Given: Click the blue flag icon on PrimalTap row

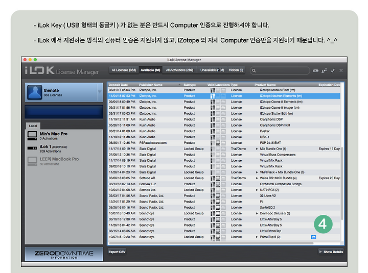Looking at the screenshot, I should [313, 237].
